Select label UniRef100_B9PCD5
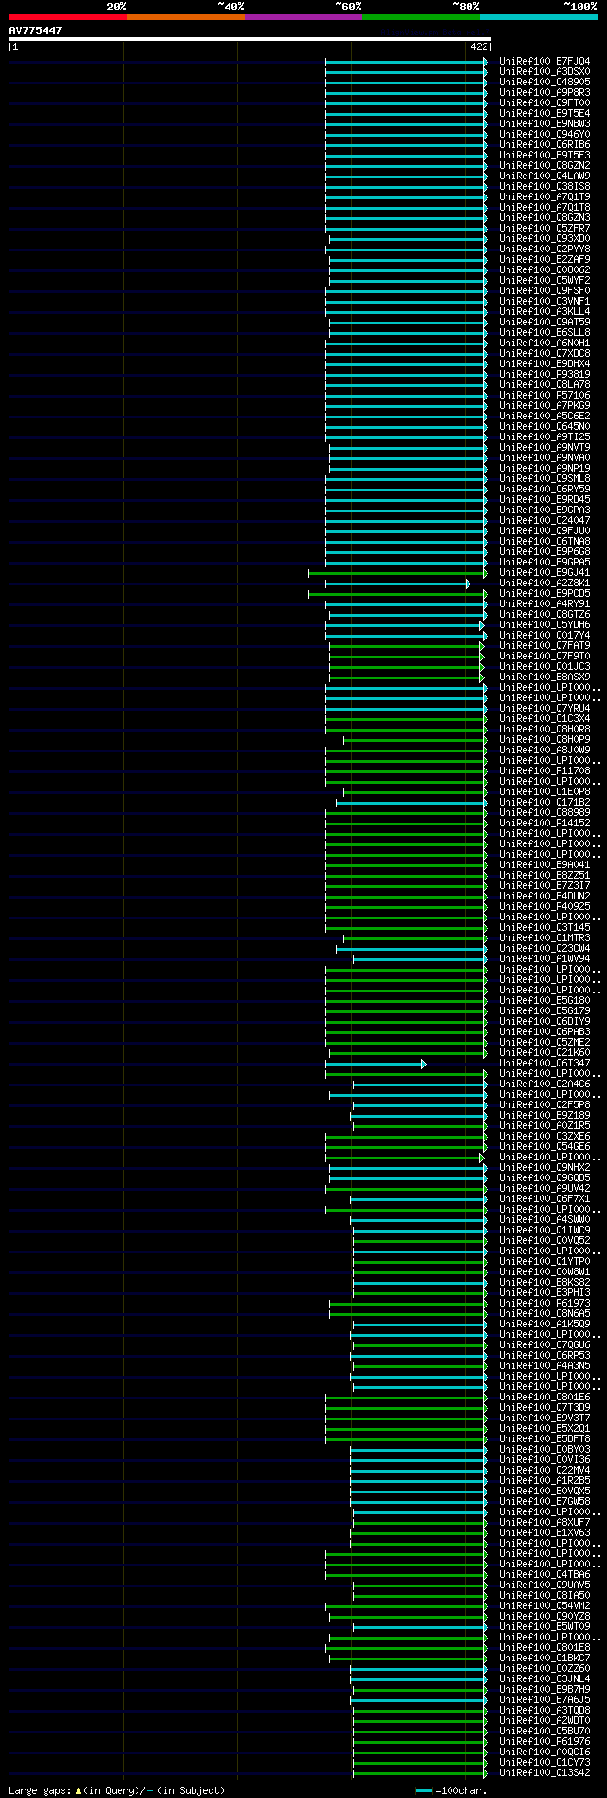The image size is (607, 1798). (544, 594)
